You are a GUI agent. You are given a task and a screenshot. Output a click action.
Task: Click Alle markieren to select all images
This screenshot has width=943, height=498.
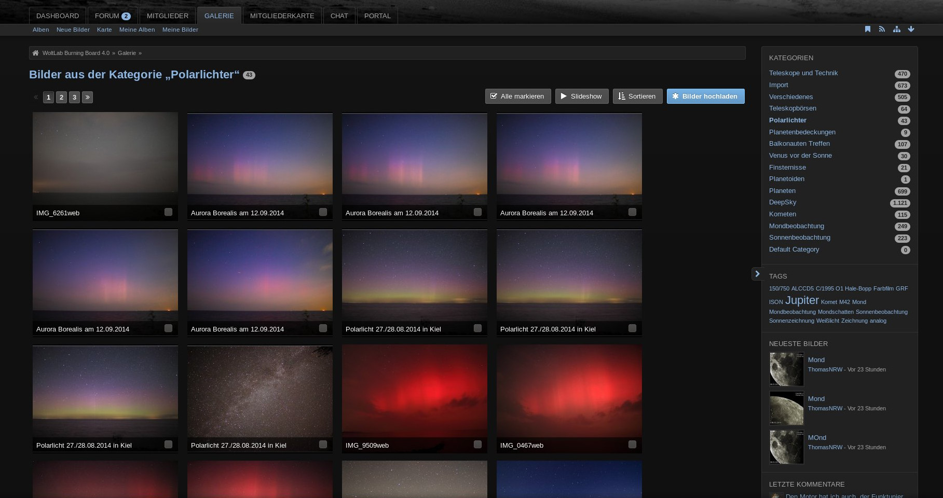click(x=517, y=96)
